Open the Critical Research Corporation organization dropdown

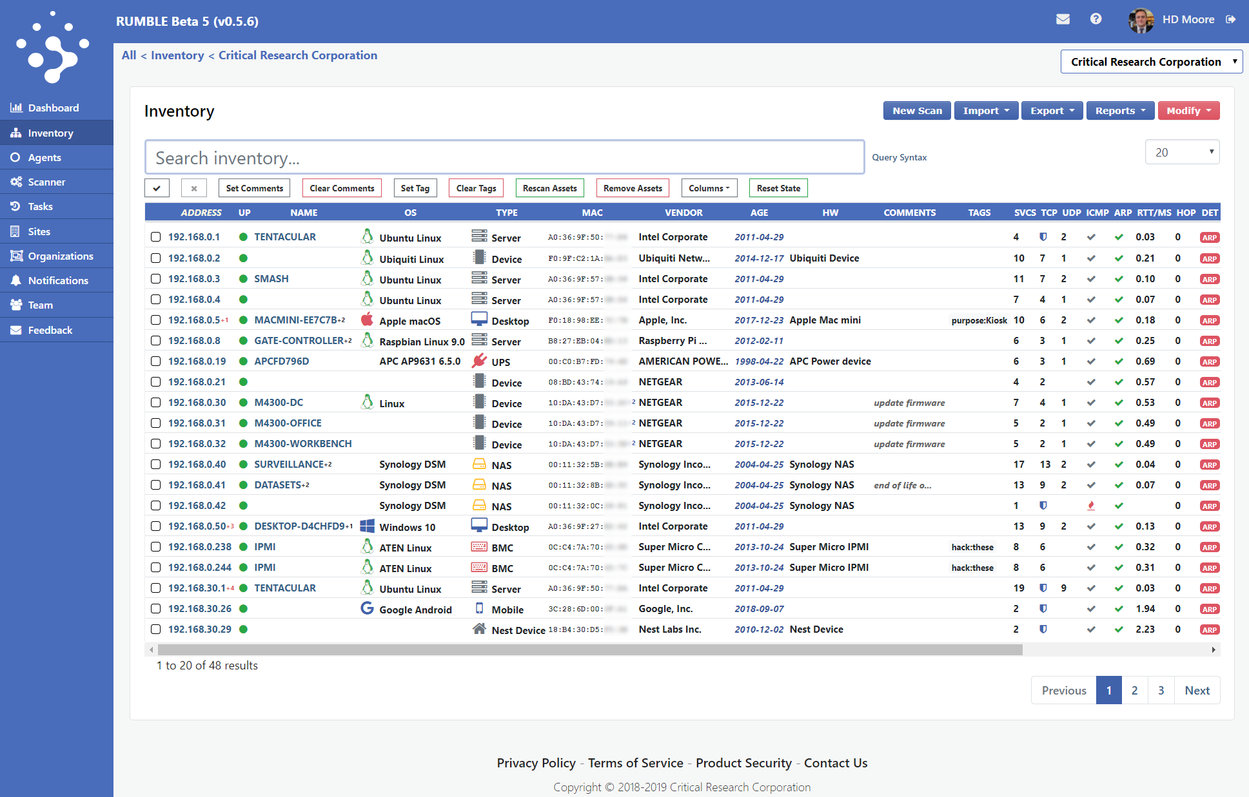click(x=1152, y=62)
